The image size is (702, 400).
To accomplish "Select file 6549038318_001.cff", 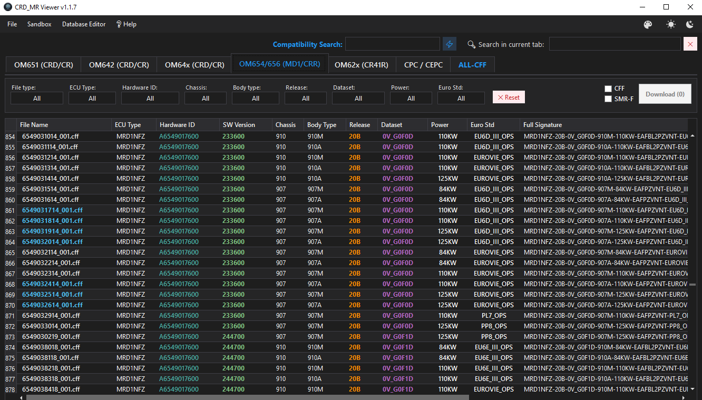I will (51, 379).
